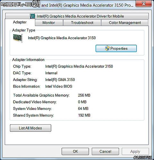Click the Apply button
Screen dimensions: 154x160
135,151
